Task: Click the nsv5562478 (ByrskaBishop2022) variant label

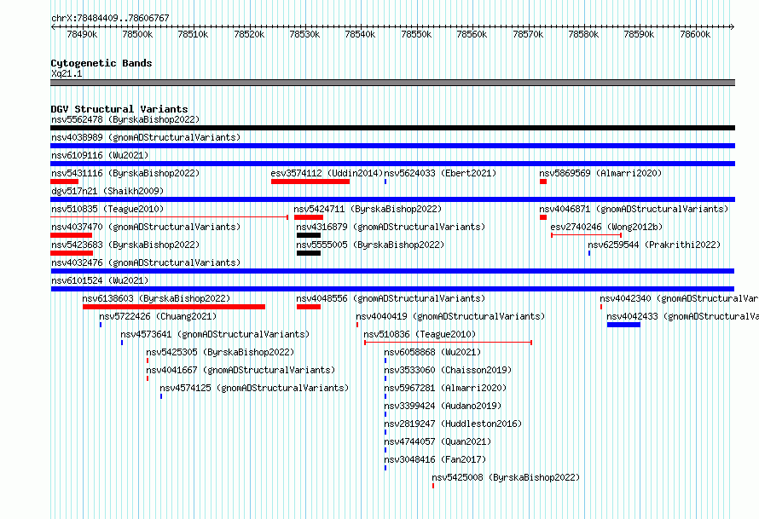Action: 125,119
